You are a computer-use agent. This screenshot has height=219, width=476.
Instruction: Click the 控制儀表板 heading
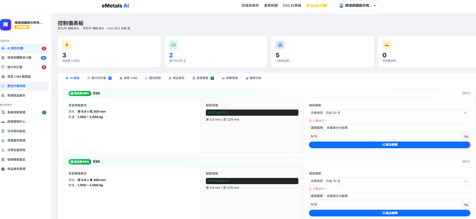pos(71,23)
